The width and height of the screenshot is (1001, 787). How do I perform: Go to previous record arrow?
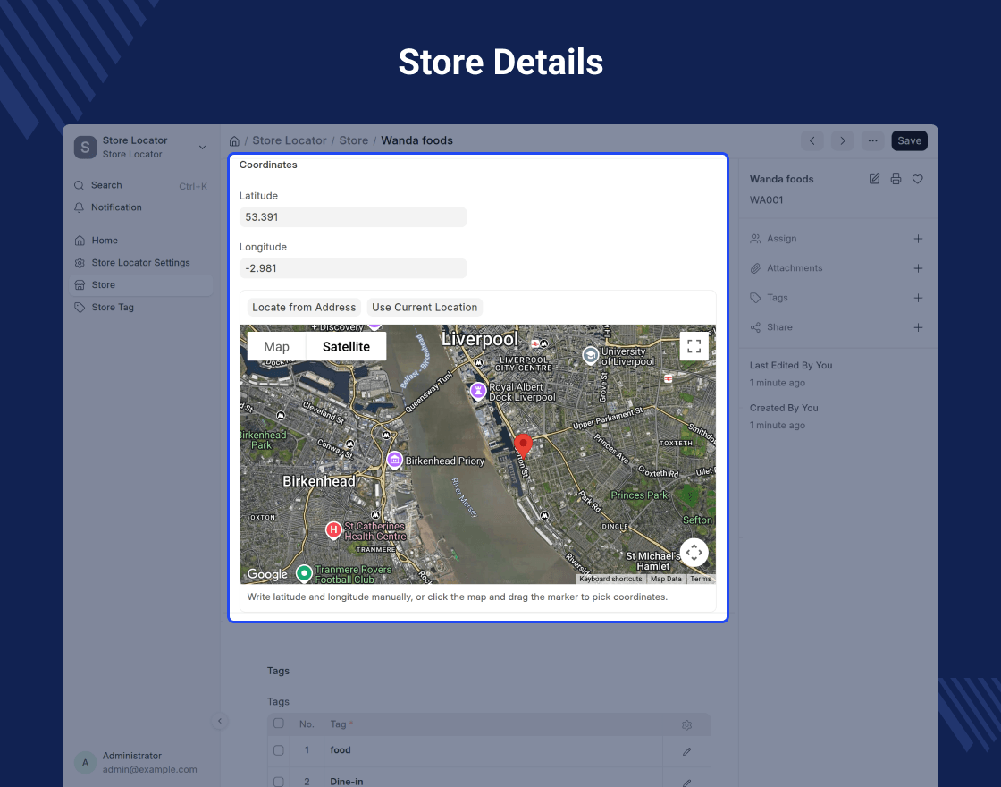point(812,140)
